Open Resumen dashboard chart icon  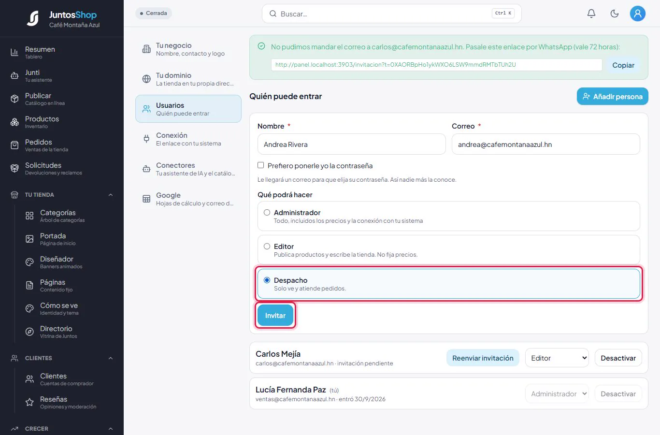(14, 52)
